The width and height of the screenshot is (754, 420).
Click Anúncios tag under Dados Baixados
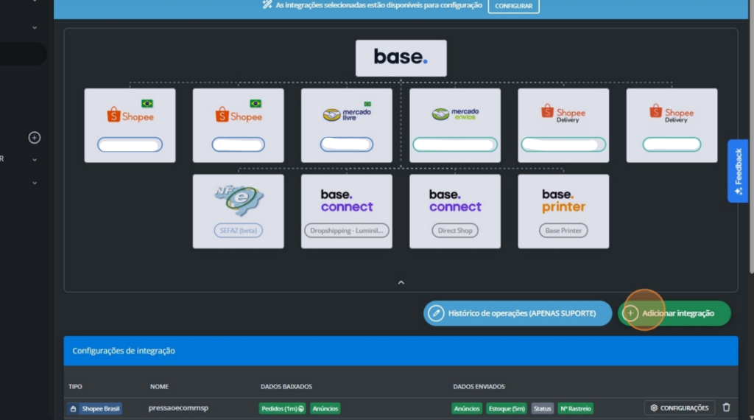[325, 408]
